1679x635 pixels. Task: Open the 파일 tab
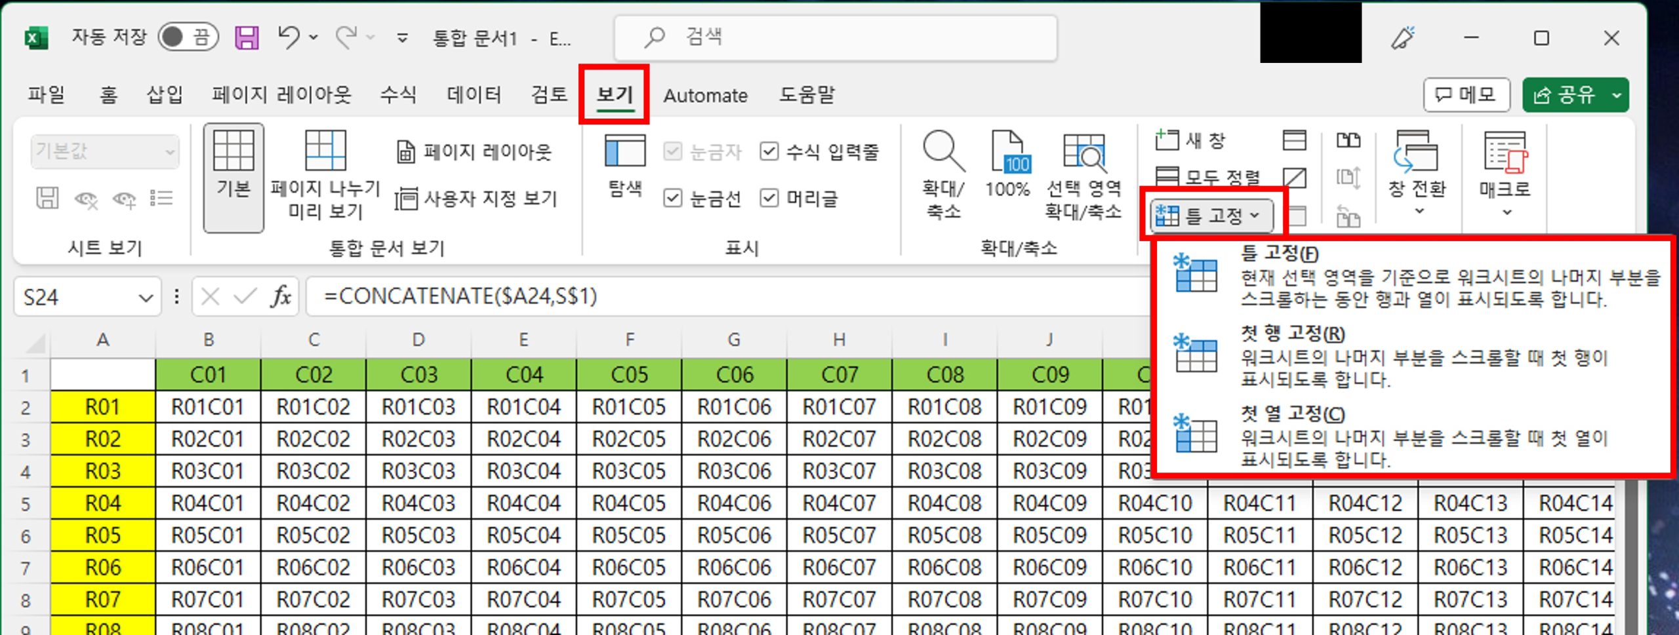pos(46,95)
